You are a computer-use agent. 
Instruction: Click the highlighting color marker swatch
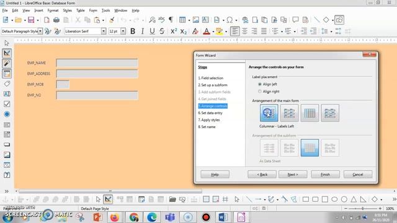click(x=219, y=32)
